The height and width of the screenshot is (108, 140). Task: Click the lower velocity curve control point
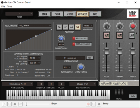(21, 43)
